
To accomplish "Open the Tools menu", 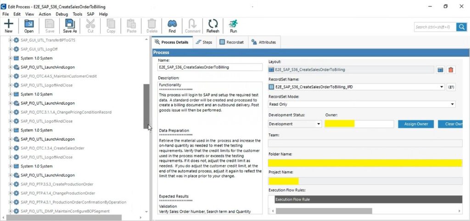I will click(77, 14).
